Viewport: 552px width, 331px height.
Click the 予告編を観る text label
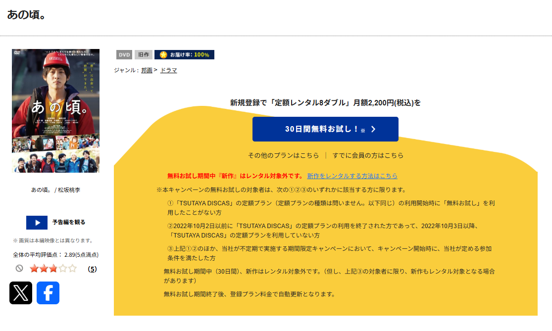tap(69, 222)
